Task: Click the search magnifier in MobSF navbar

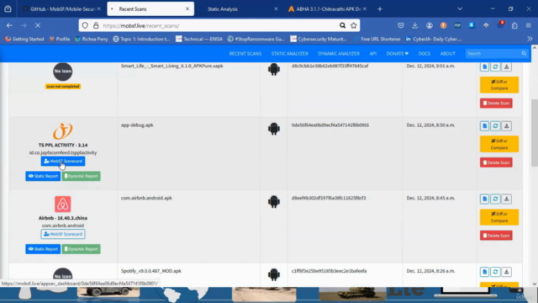Action: coord(524,54)
